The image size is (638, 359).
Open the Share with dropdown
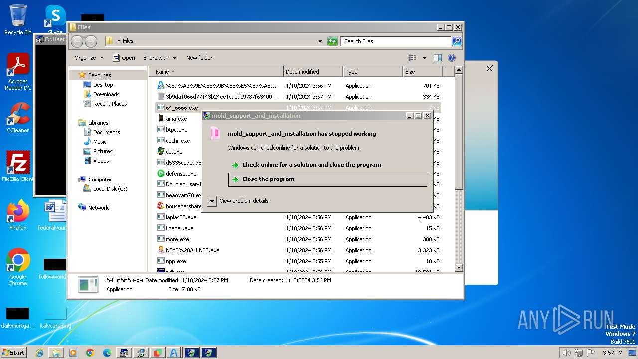159,58
